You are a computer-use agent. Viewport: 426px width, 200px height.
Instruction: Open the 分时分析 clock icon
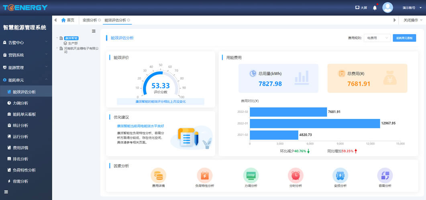[295, 176]
